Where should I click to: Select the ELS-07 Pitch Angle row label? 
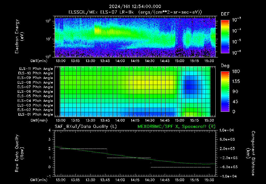(35, 87)
